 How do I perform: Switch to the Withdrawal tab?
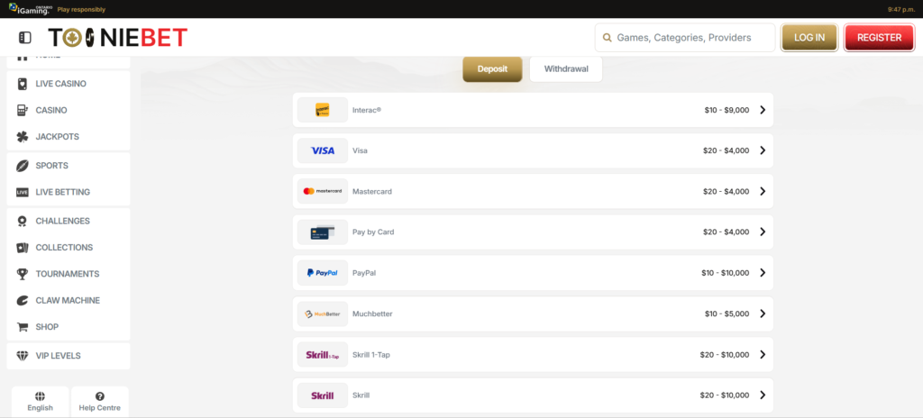coord(565,68)
